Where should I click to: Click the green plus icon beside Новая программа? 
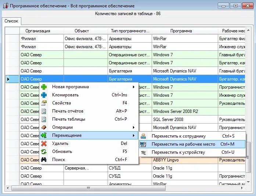pyautogui.click(x=44, y=87)
